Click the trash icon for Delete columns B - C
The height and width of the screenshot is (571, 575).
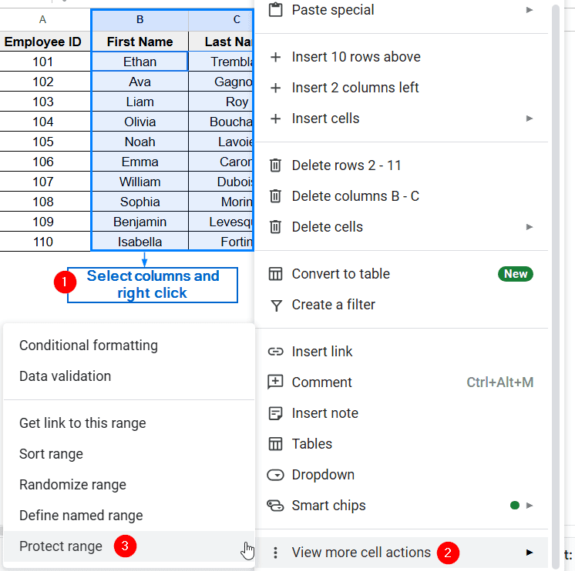275,196
